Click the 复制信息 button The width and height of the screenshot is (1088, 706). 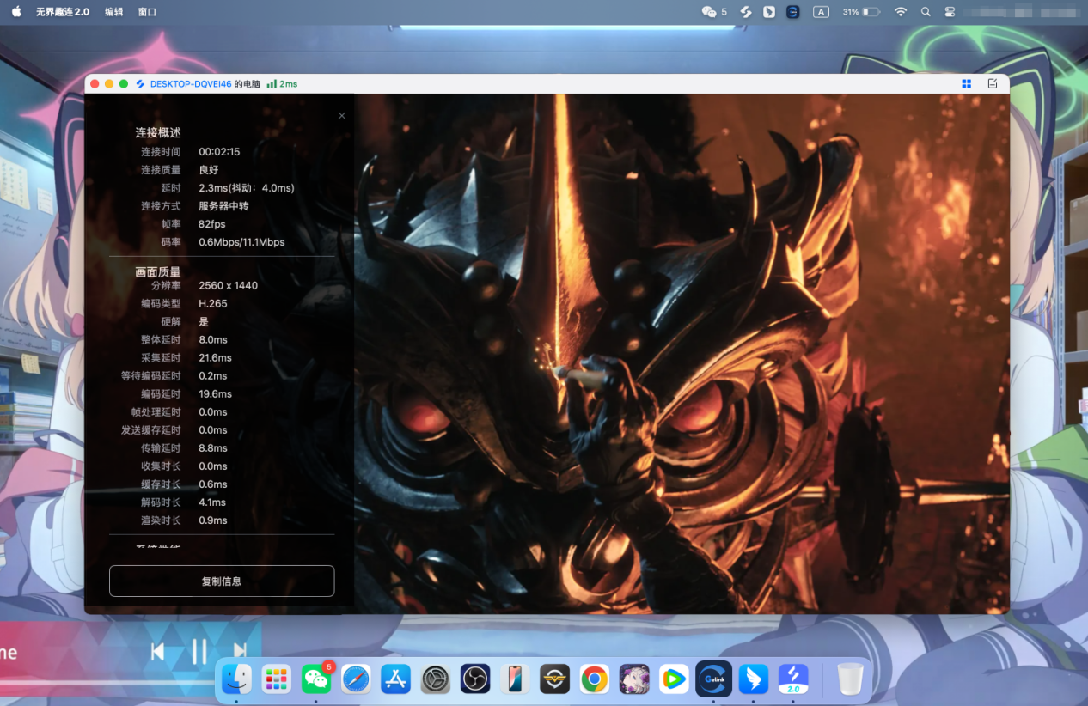222,581
